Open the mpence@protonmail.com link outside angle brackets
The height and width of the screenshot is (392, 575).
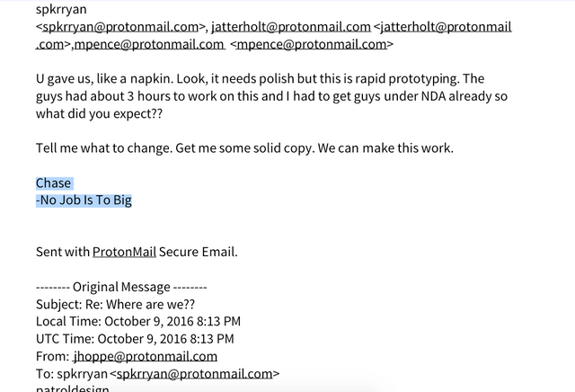149,44
